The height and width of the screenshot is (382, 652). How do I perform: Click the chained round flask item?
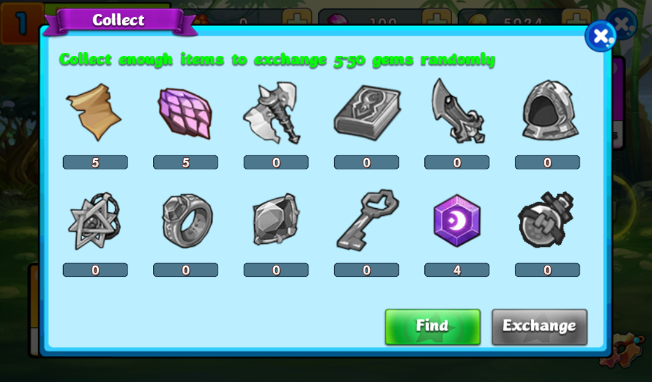click(545, 220)
